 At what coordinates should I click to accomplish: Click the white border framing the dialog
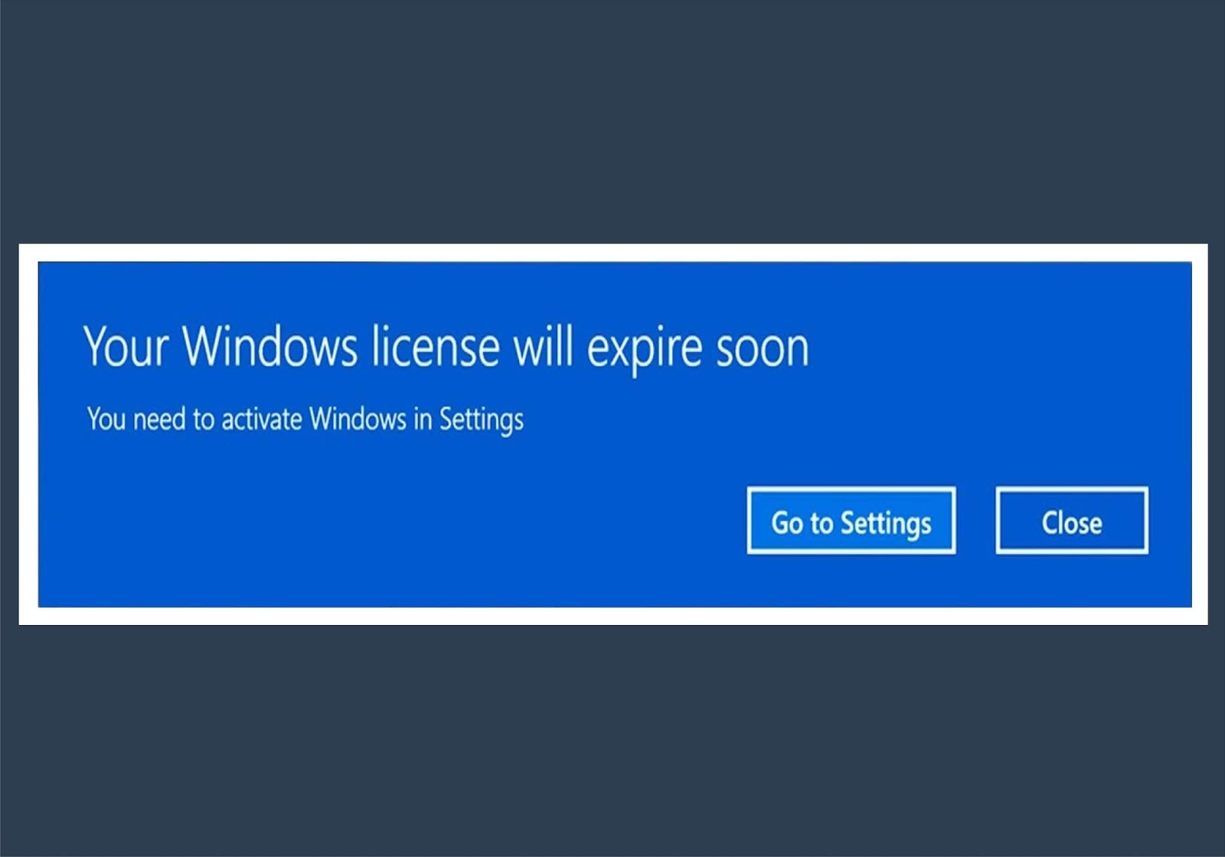pos(612,253)
